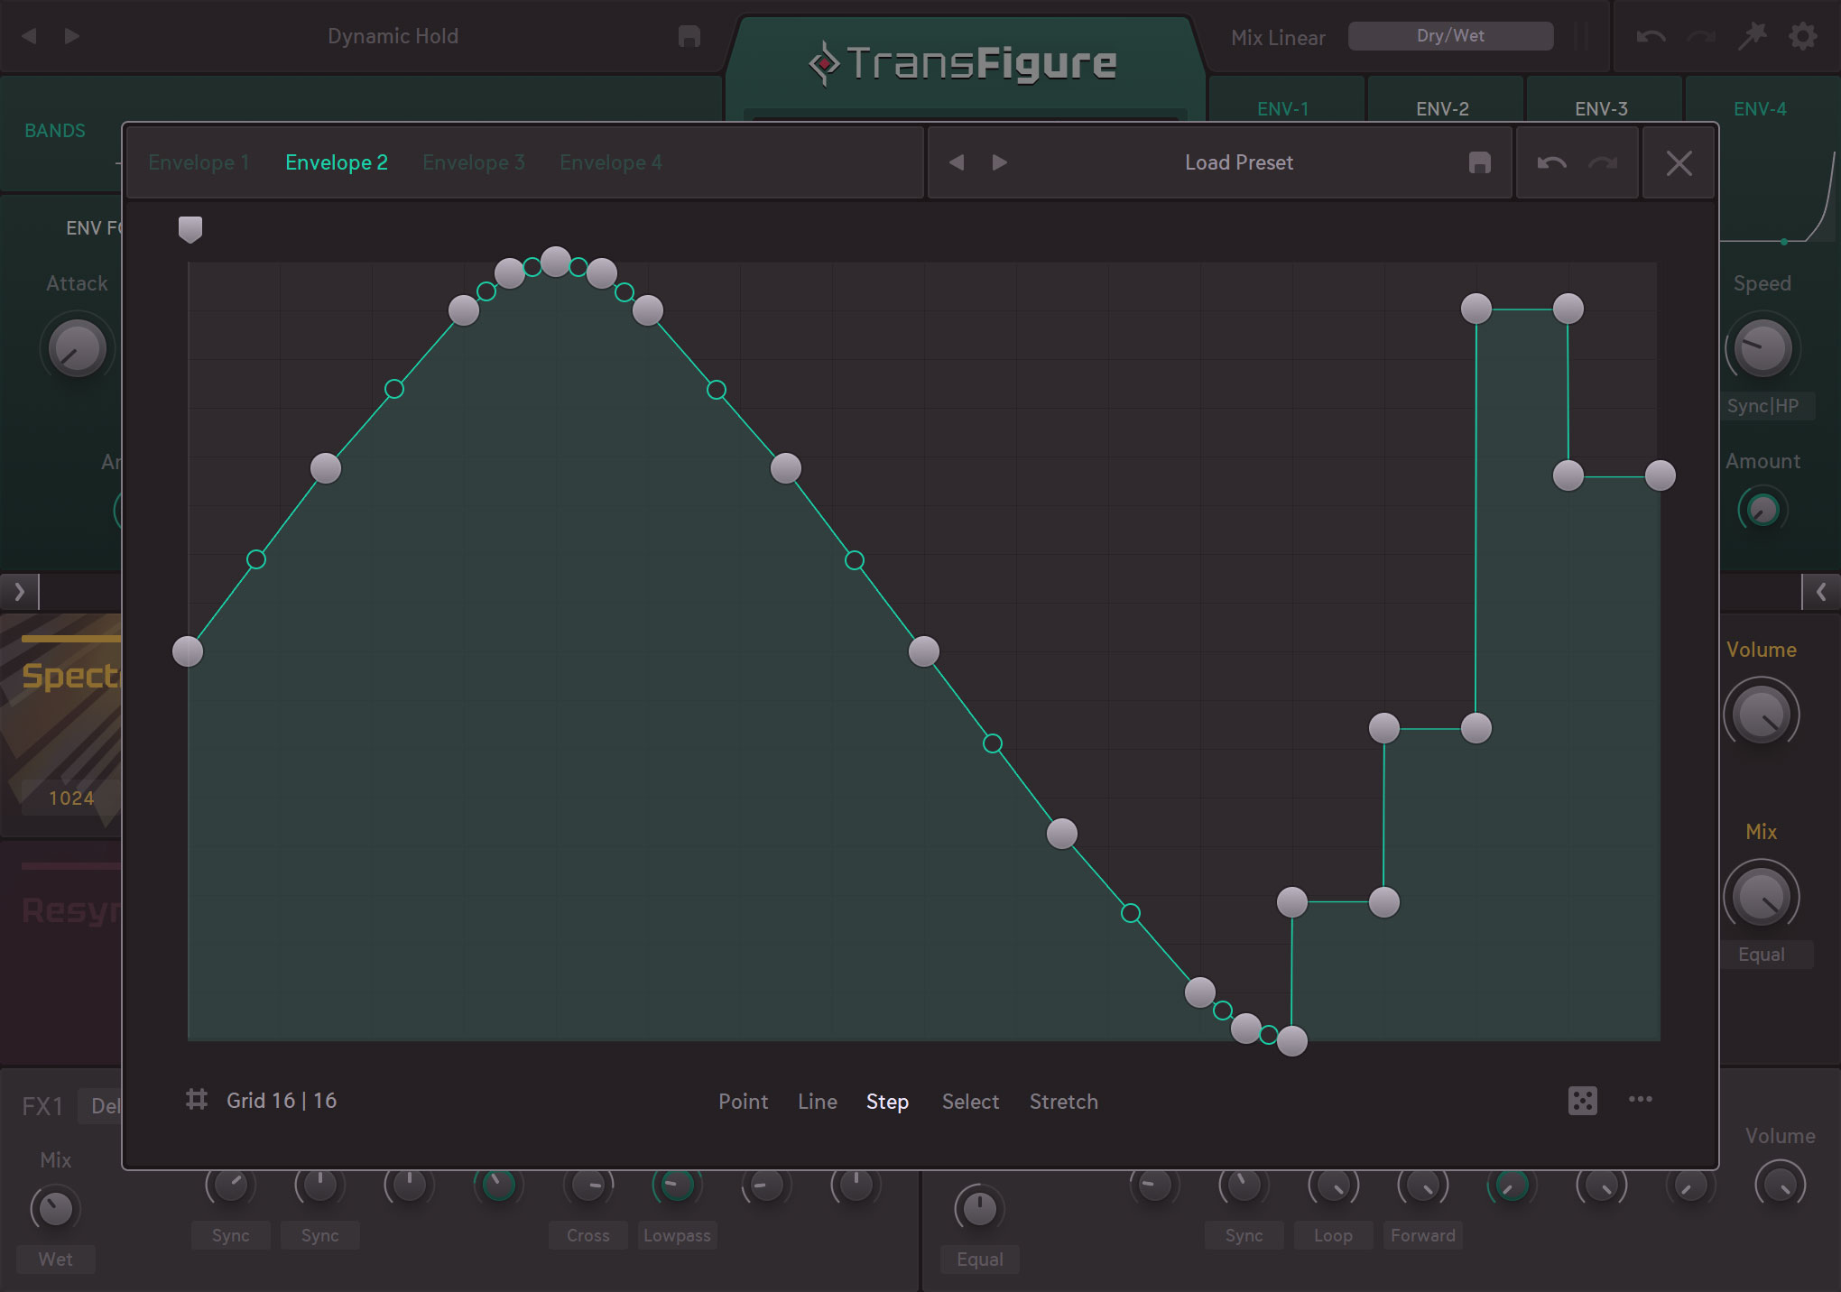Viewport: 1841px width, 1292px height.
Task: Expand the collapsed left side panel chevron
Action: [x=18, y=592]
